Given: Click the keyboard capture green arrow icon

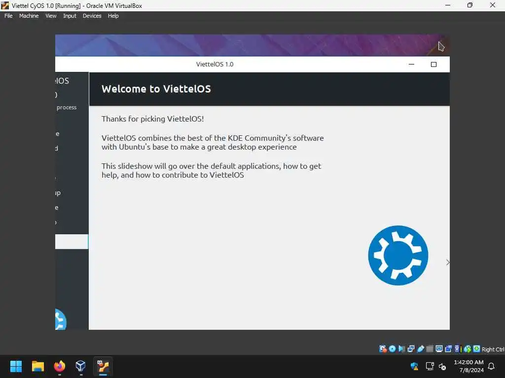Looking at the screenshot, I should [x=476, y=349].
